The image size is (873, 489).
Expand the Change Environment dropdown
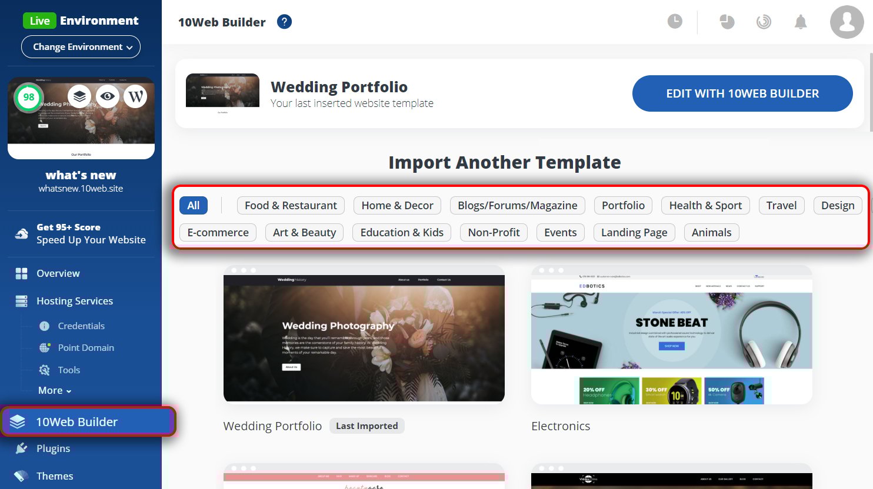click(x=81, y=46)
